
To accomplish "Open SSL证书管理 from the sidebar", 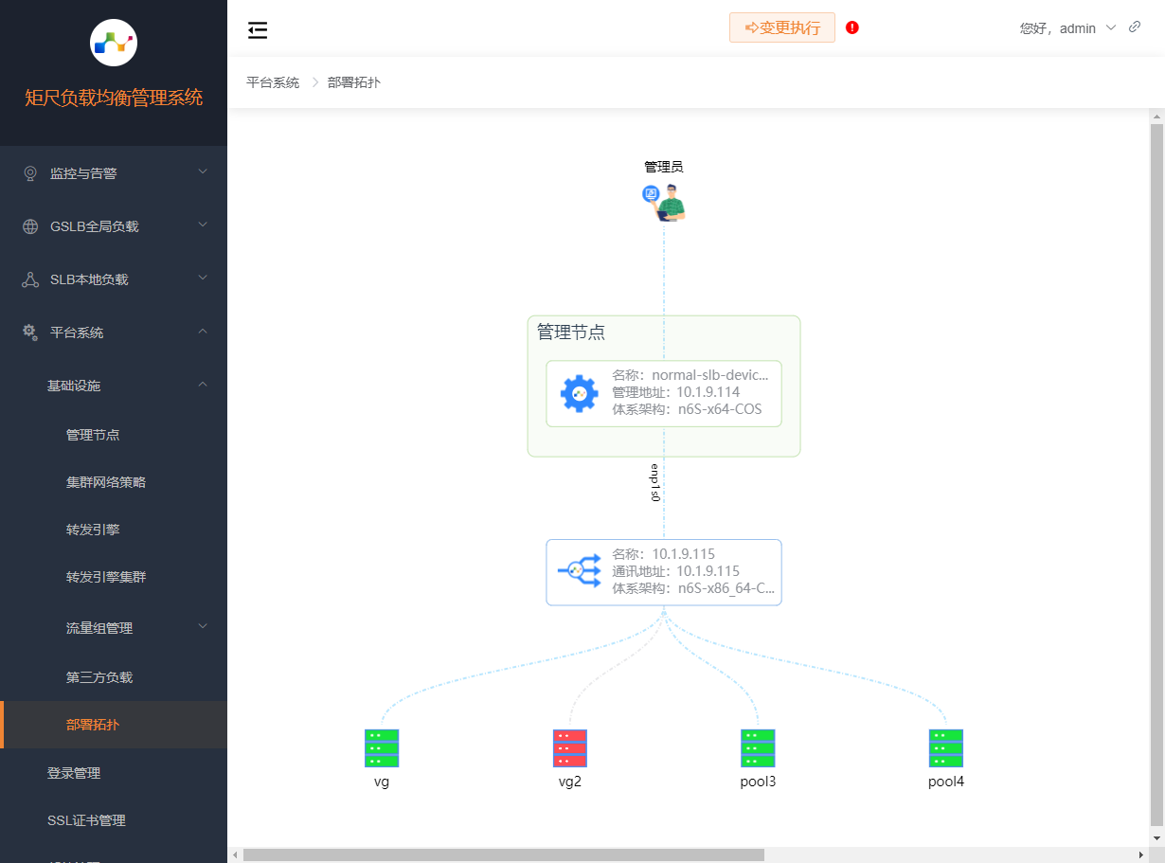I will [87, 820].
